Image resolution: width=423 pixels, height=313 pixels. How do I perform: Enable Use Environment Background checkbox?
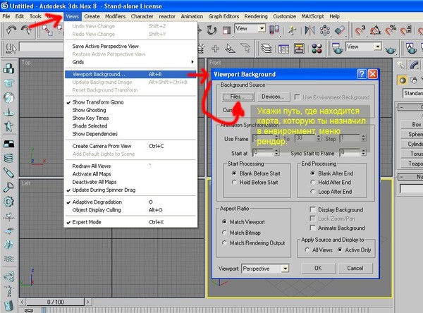point(297,97)
